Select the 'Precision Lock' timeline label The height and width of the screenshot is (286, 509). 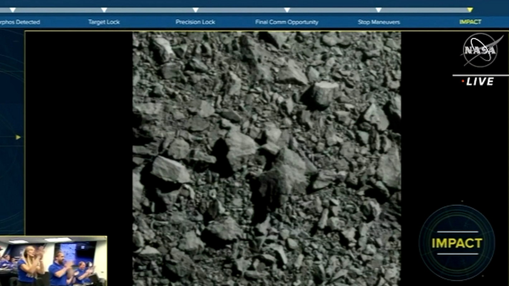195,22
